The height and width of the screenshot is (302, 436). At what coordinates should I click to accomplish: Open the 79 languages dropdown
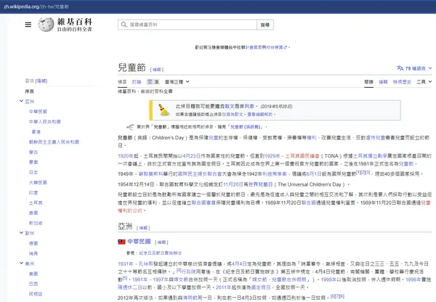pyautogui.click(x=415, y=68)
